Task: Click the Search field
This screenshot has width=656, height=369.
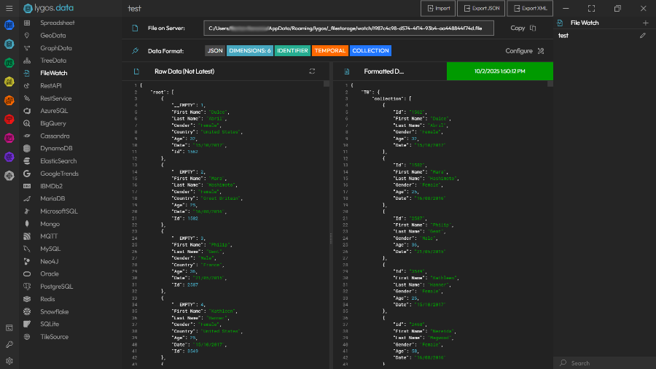Action: 604,363
